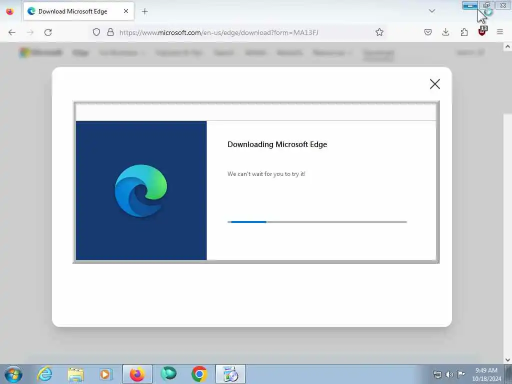Open a new tab with plus button

[x=144, y=11]
